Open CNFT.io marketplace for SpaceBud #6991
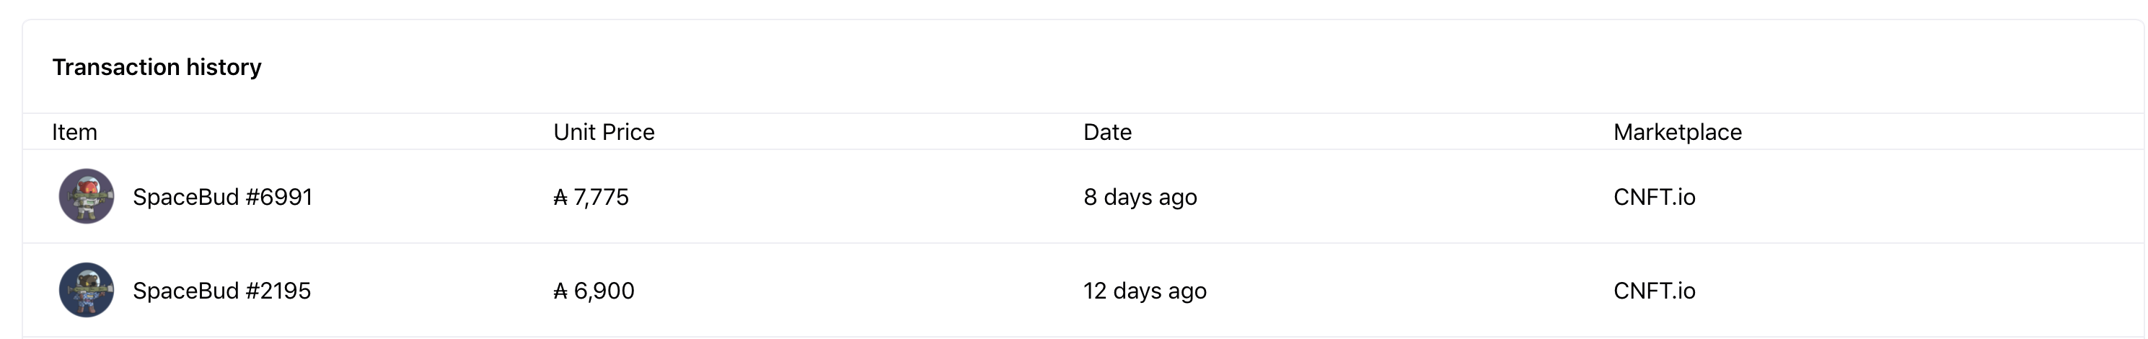Viewport: 2148px width, 339px height. (x=1655, y=198)
